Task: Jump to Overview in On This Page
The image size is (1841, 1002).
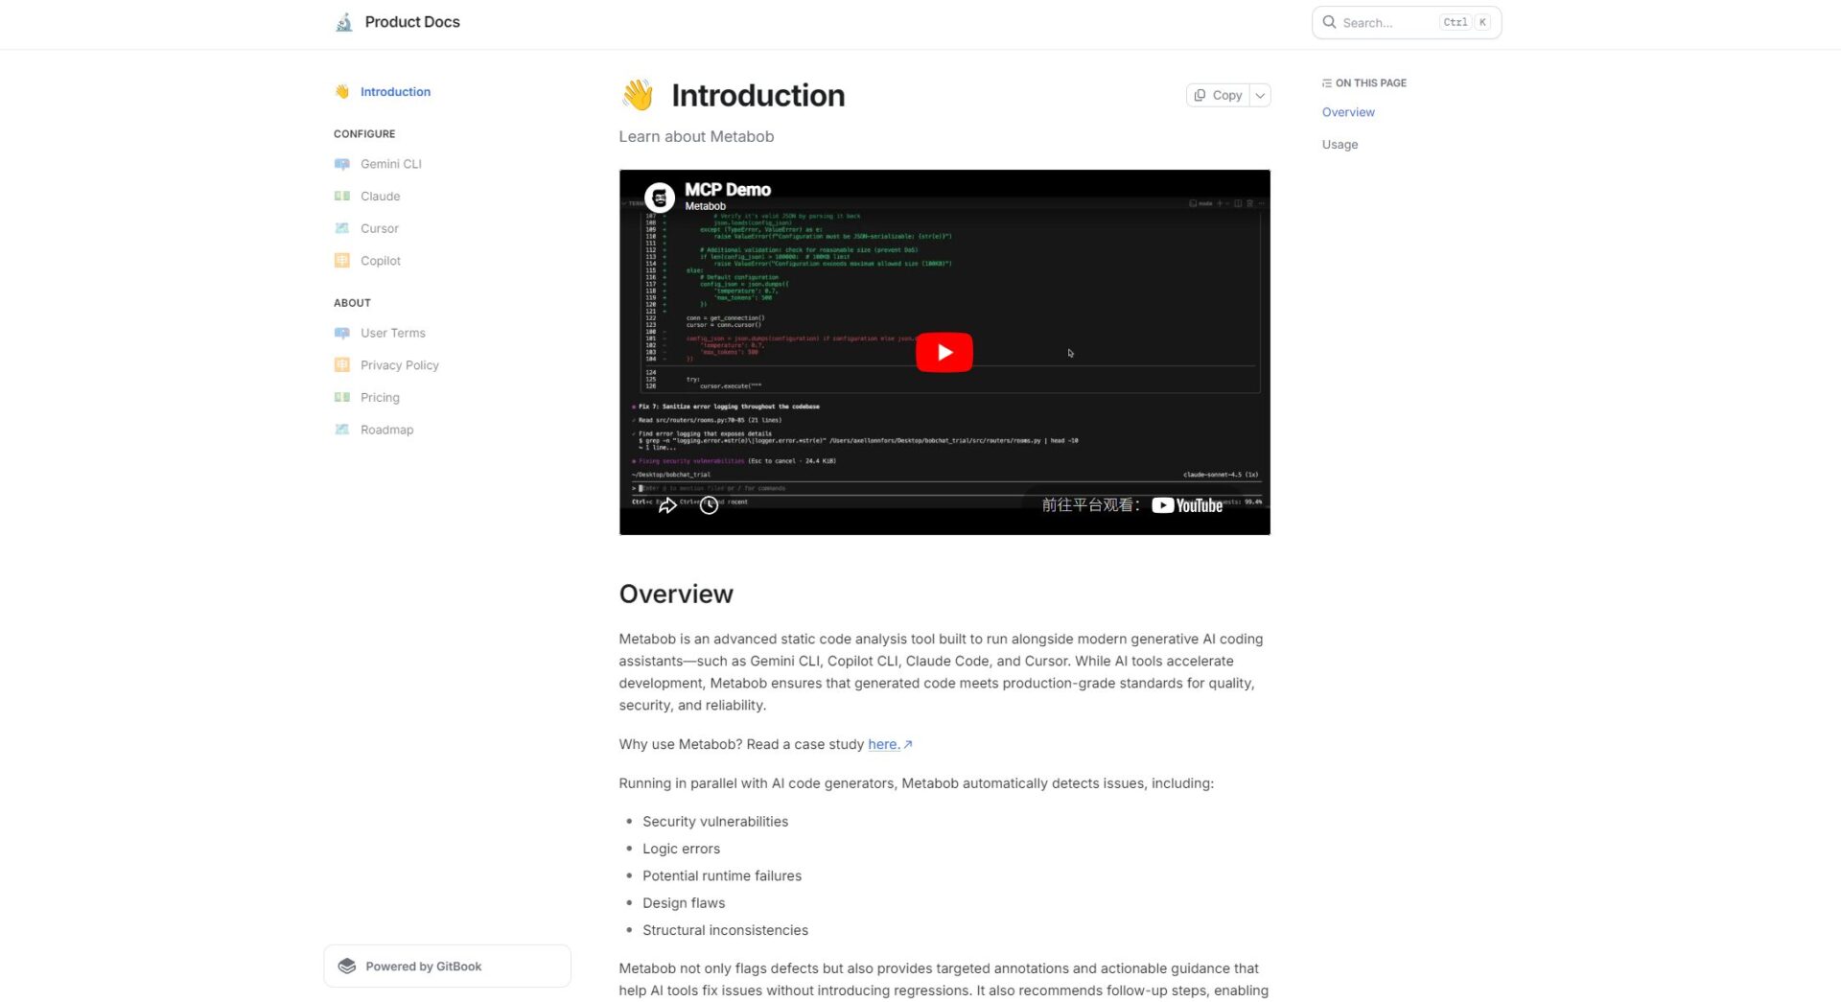Action: click(1348, 112)
